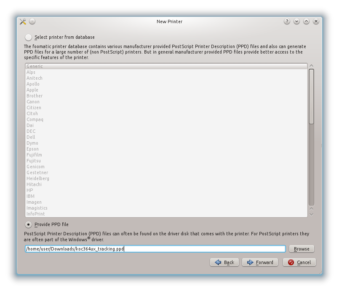Cancel the new printer setup
The height and width of the screenshot is (291, 339).
299,262
